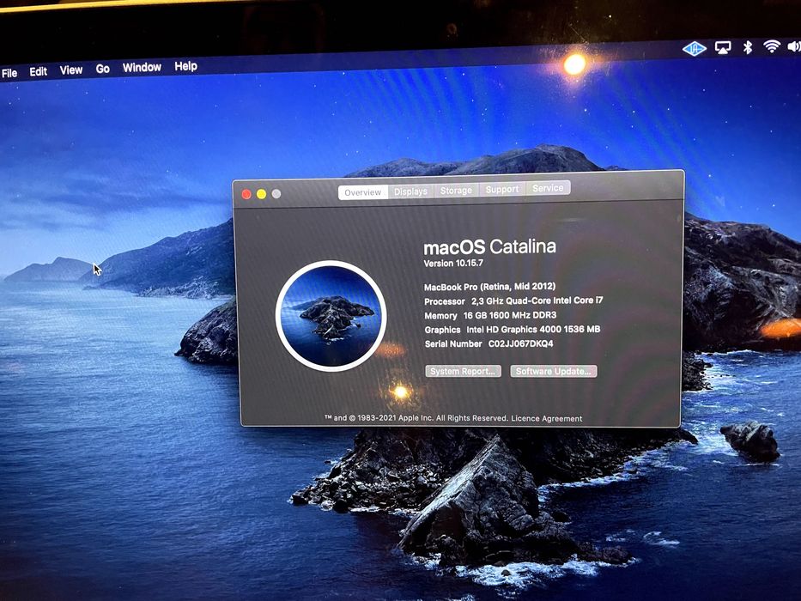Open the Wi-Fi status menu

[x=771, y=46]
